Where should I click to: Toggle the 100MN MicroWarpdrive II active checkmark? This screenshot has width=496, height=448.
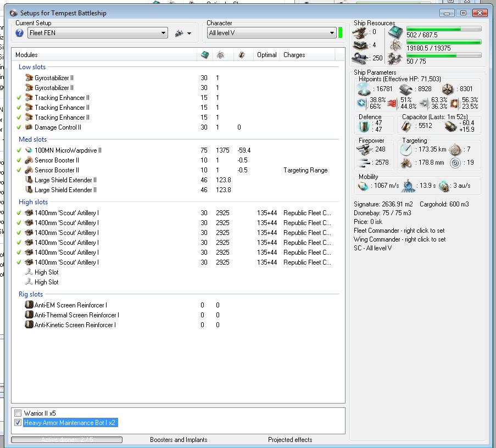click(x=19, y=150)
